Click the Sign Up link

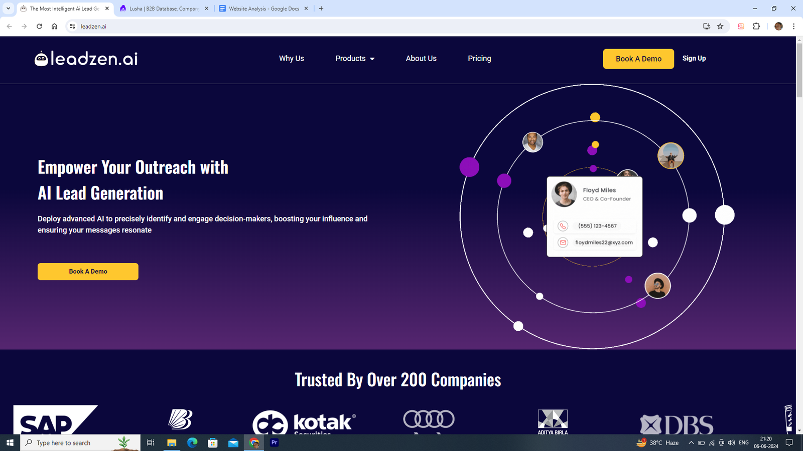tap(694, 59)
